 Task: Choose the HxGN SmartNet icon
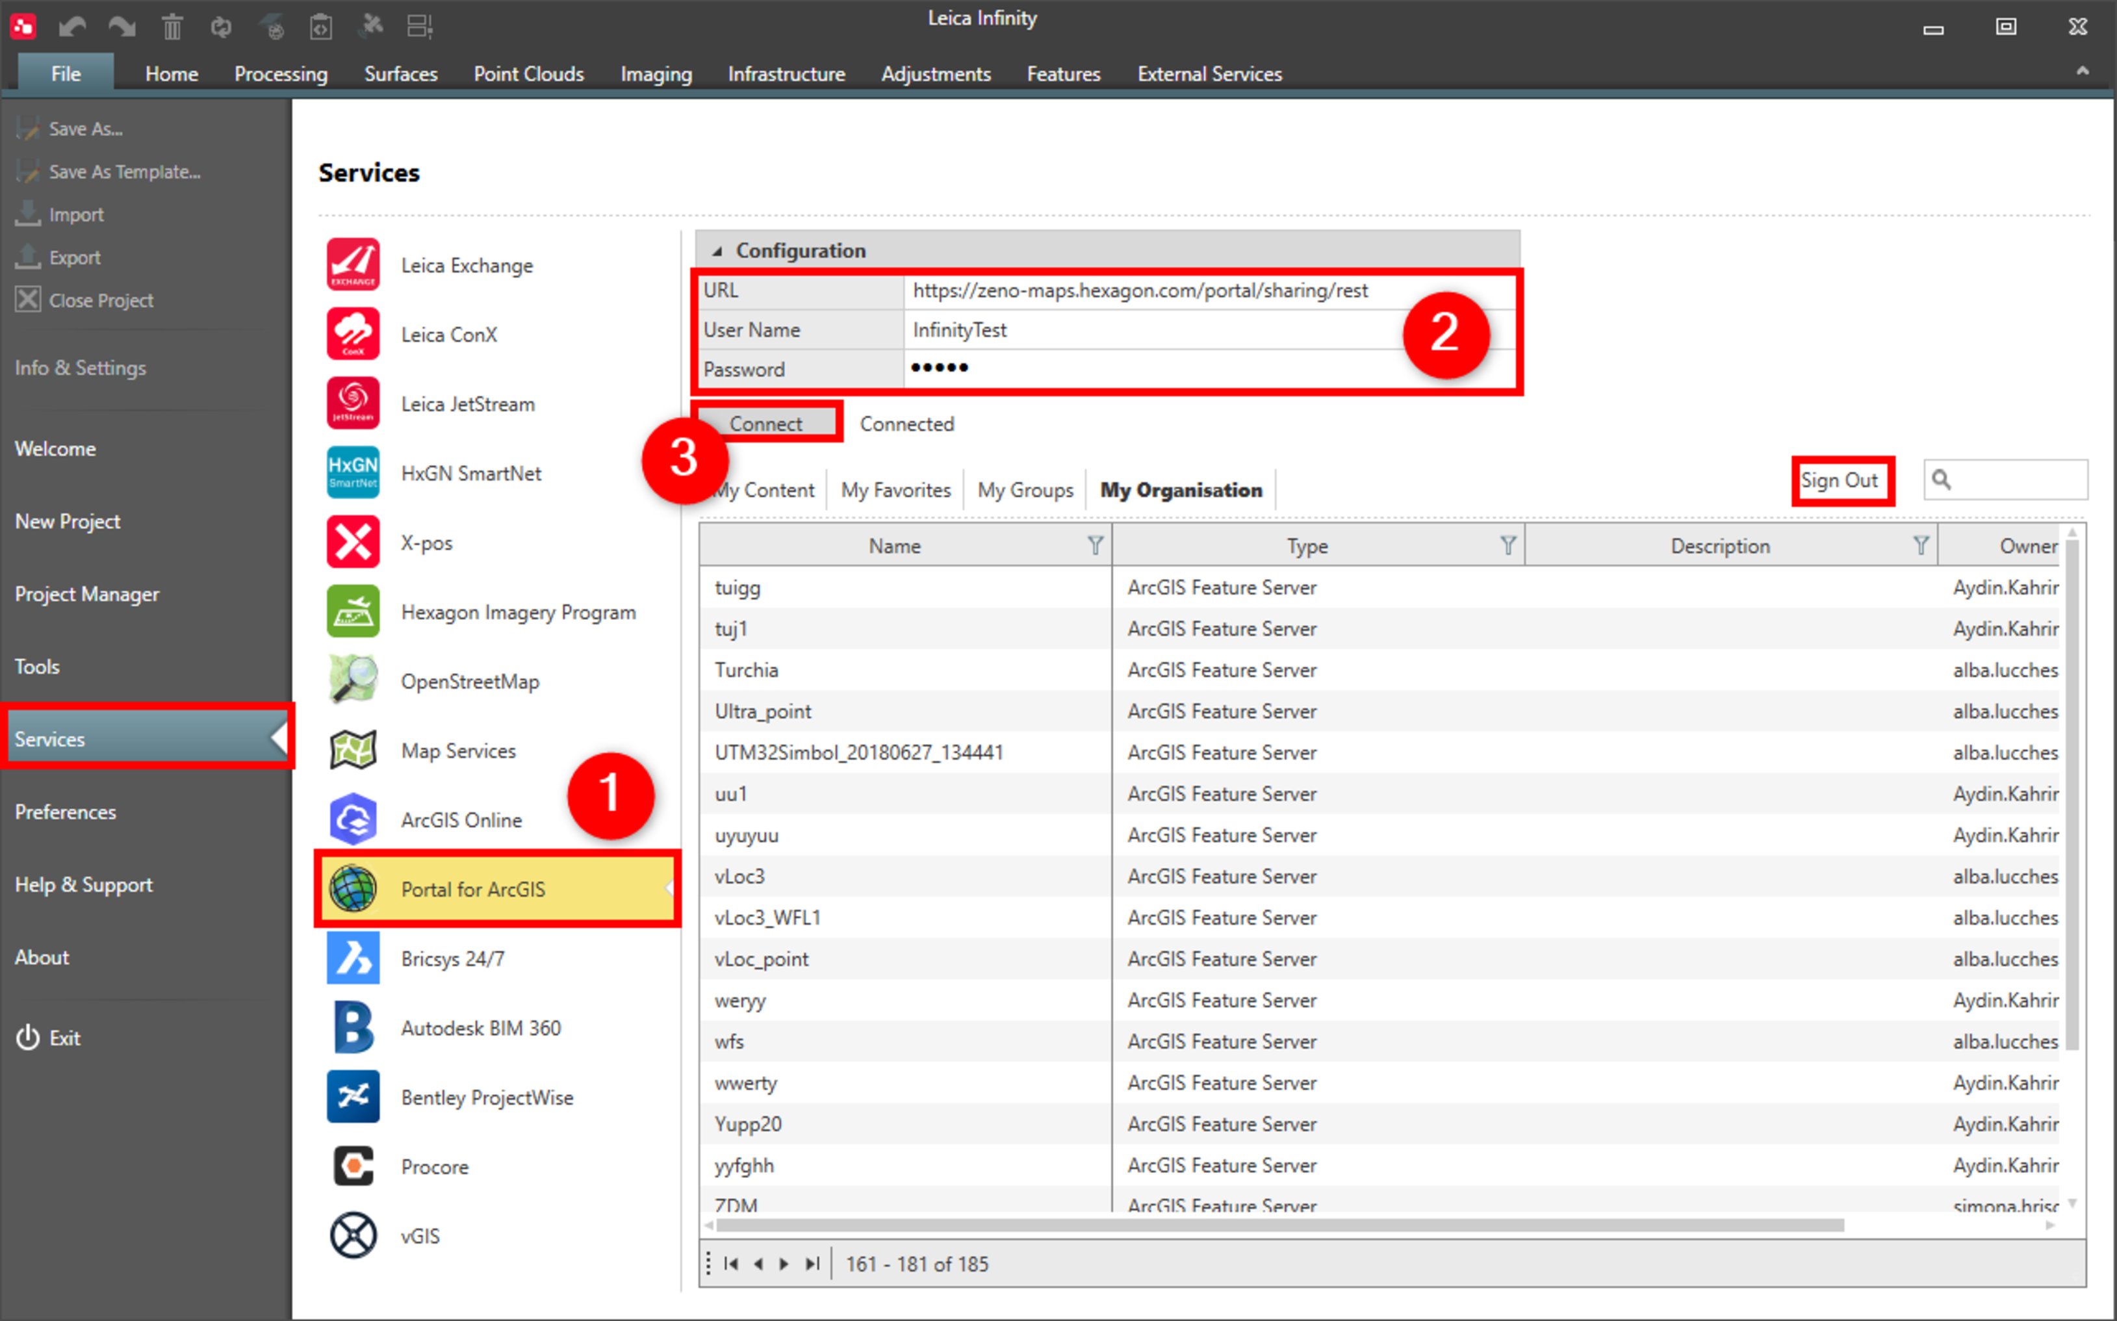(x=353, y=472)
